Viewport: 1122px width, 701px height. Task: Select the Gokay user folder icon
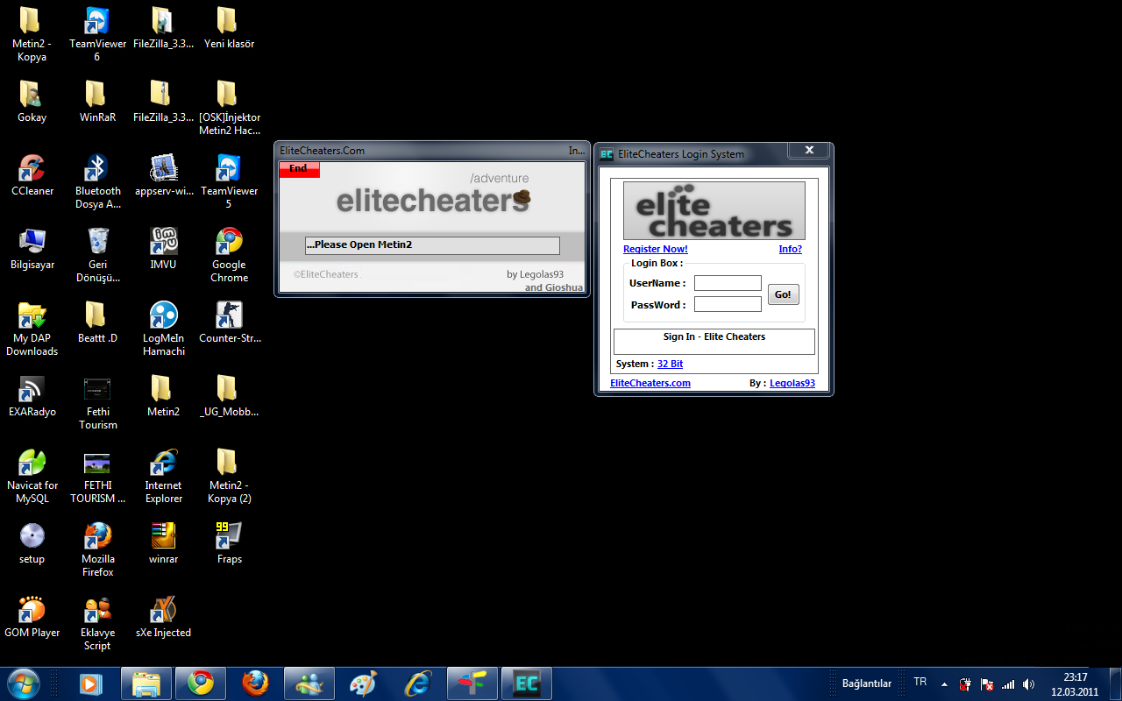tap(32, 102)
